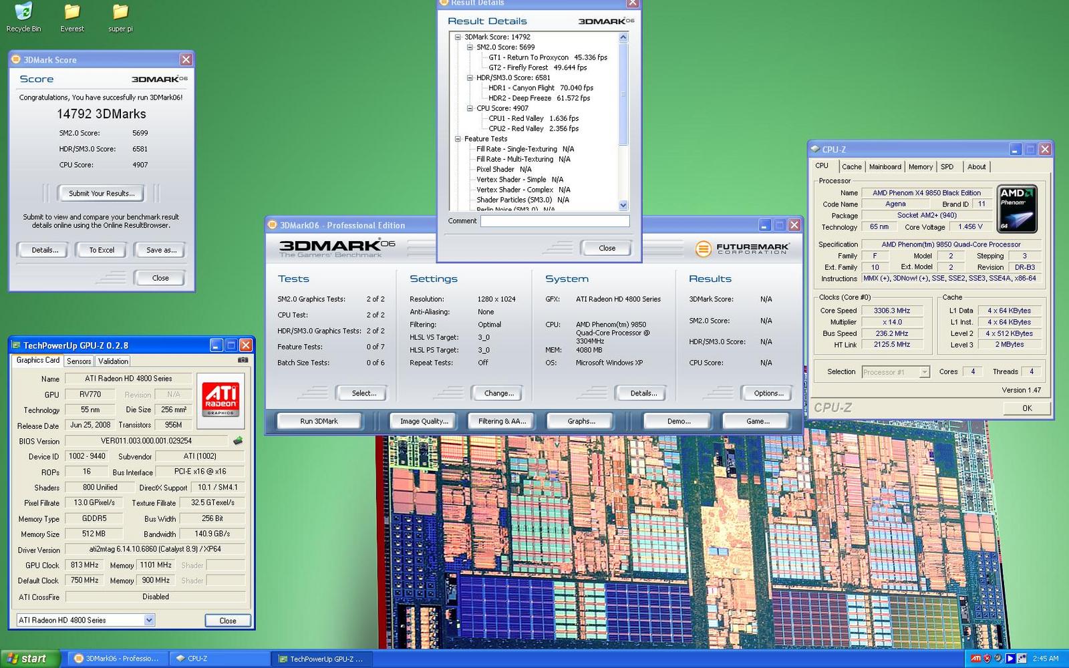
Task: Click the Futuremark Corporation logo
Action: tap(742, 248)
